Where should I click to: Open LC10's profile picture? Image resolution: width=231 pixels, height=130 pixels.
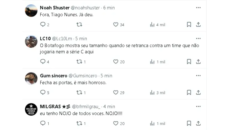pyautogui.click(x=31, y=42)
